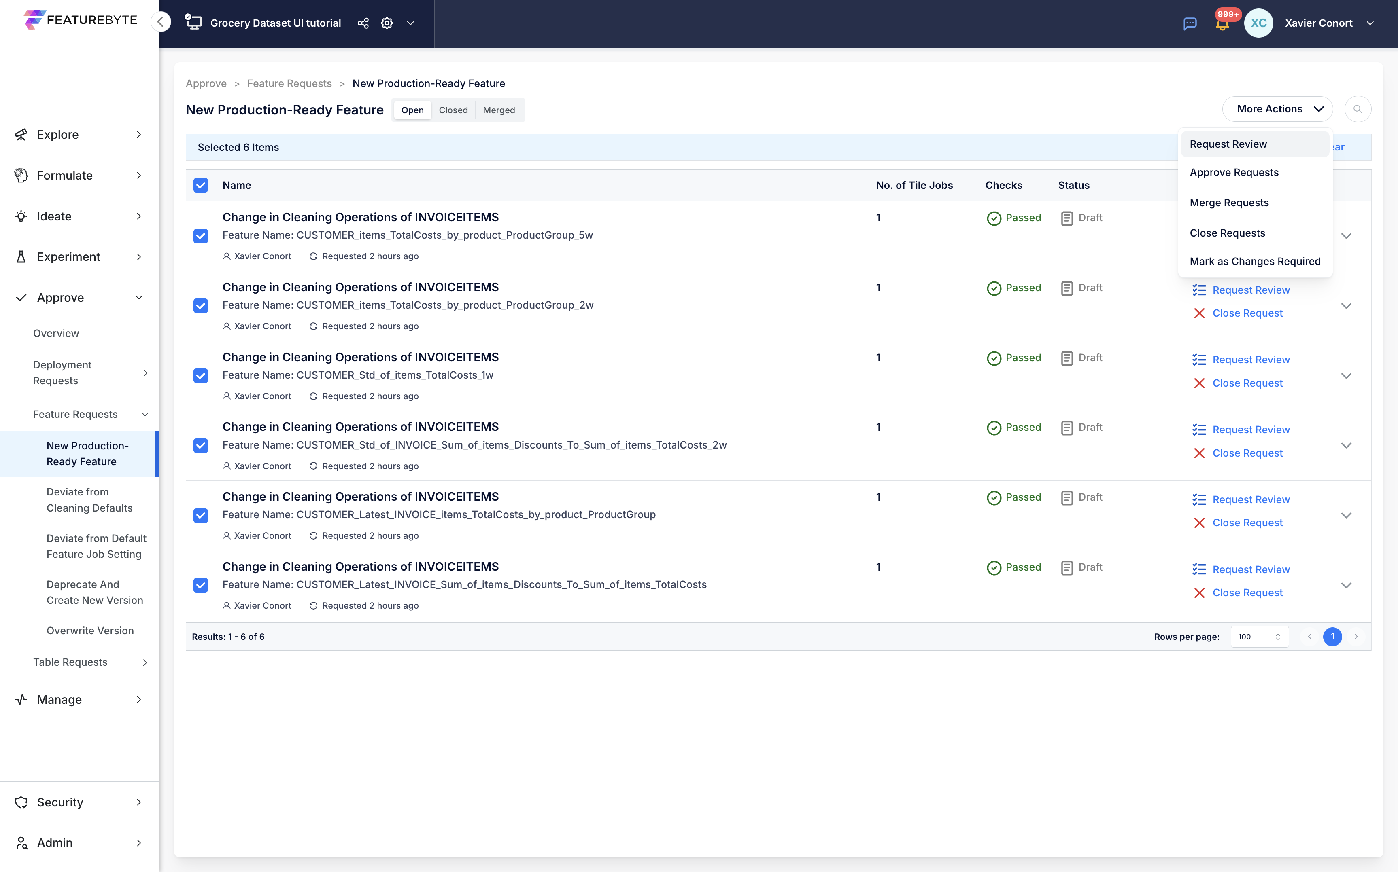Open Deviate from Cleaning Defaults page

pyautogui.click(x=89, y=500)
